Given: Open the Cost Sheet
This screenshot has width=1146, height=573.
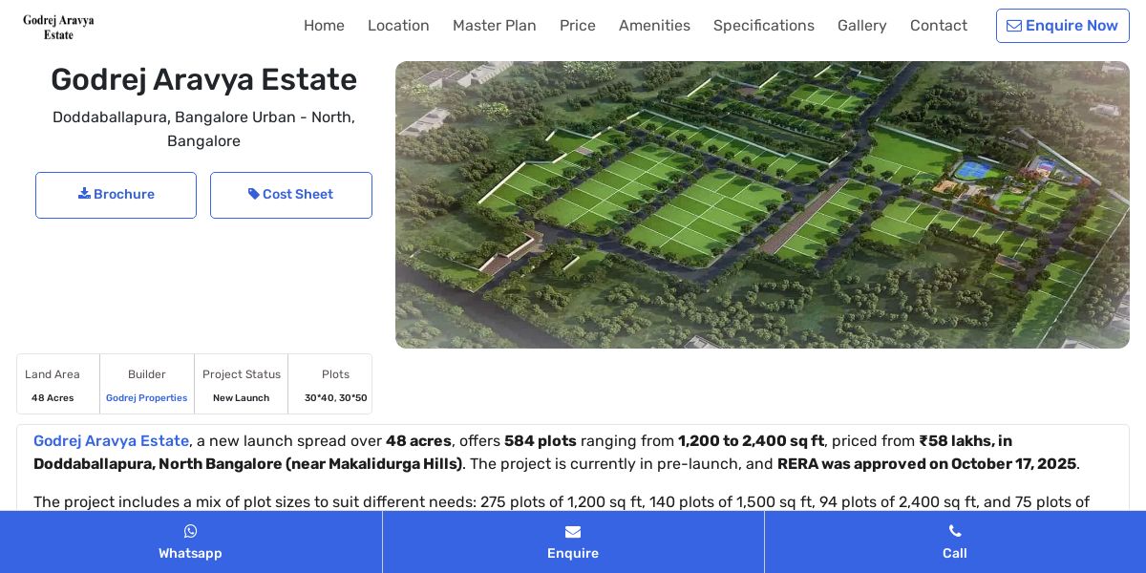Looking at the screenshot, I should pyautogui.click(x=291, y=195).
